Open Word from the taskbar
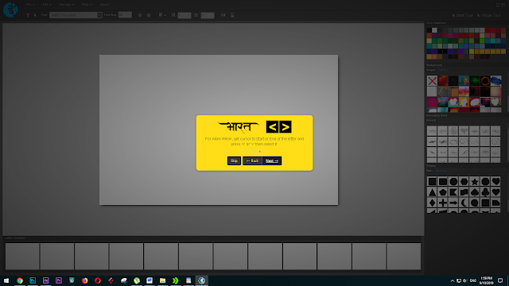Viewport: 509px width, 286px height. (x=150, y=280)
